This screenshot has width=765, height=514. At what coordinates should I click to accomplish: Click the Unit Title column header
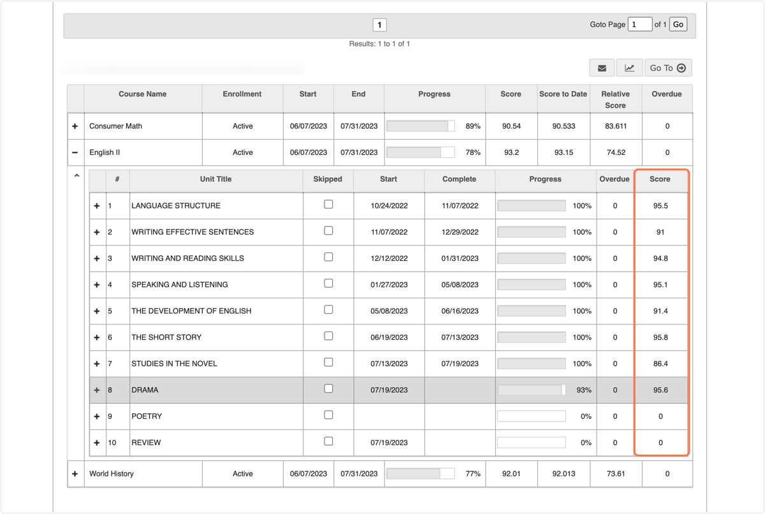click(216, 181)
